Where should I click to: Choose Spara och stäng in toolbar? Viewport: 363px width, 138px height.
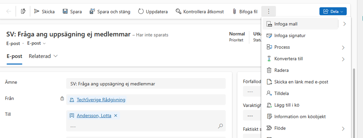coord(110,12)
